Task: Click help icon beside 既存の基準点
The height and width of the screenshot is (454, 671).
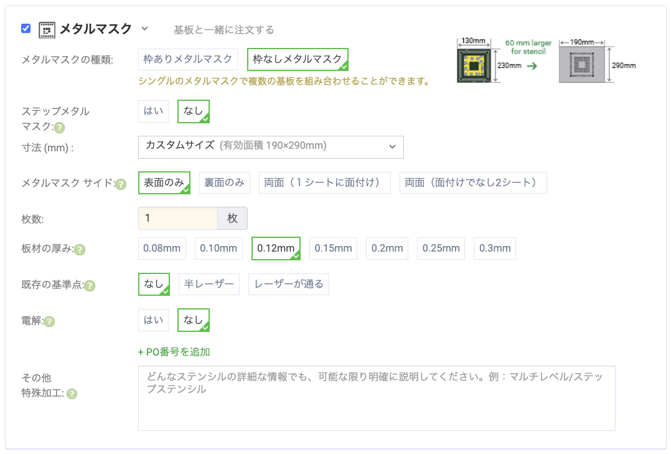Action: 90,286
